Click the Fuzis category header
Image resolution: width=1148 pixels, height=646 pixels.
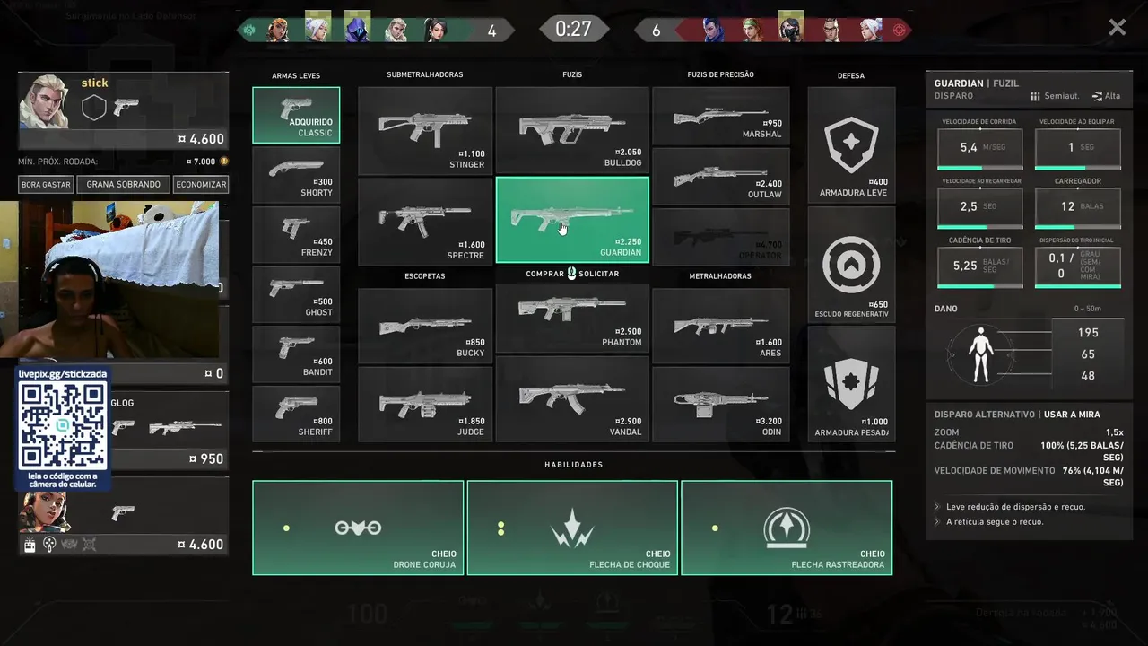pos(572,74)
